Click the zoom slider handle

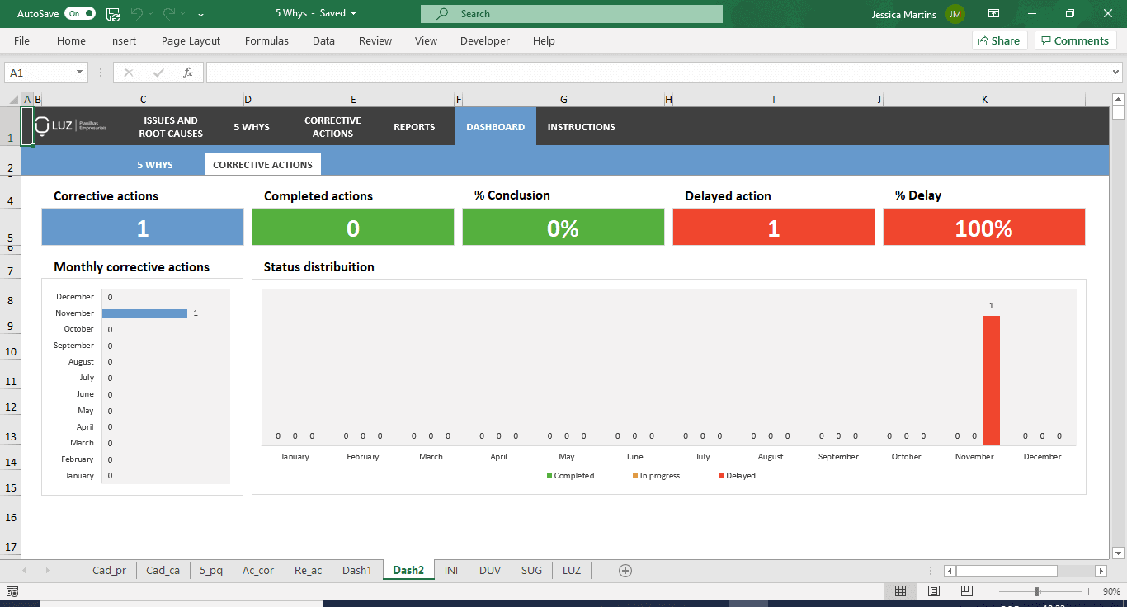(1036, 591)
